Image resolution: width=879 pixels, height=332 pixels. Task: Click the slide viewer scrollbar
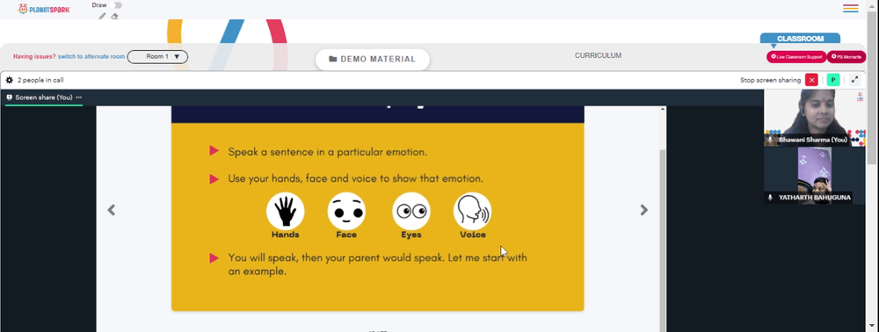663,241
